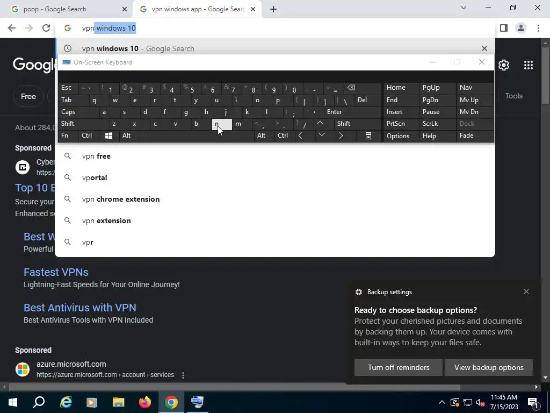
Task: Toggle ScrLk on On-Screen Keyboard
Action: click(437, 124)
